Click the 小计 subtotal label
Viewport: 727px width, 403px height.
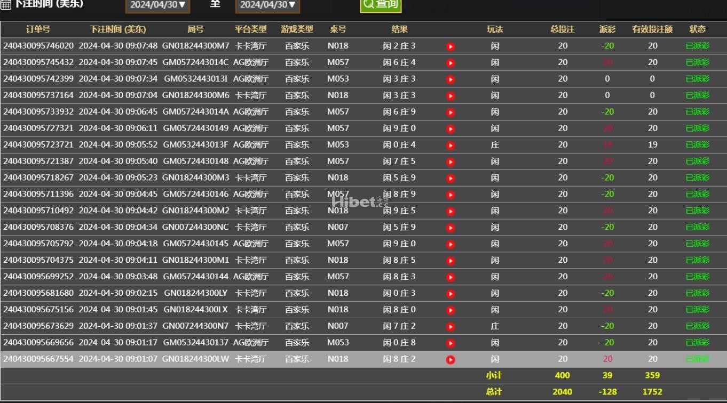click(494, 375)
